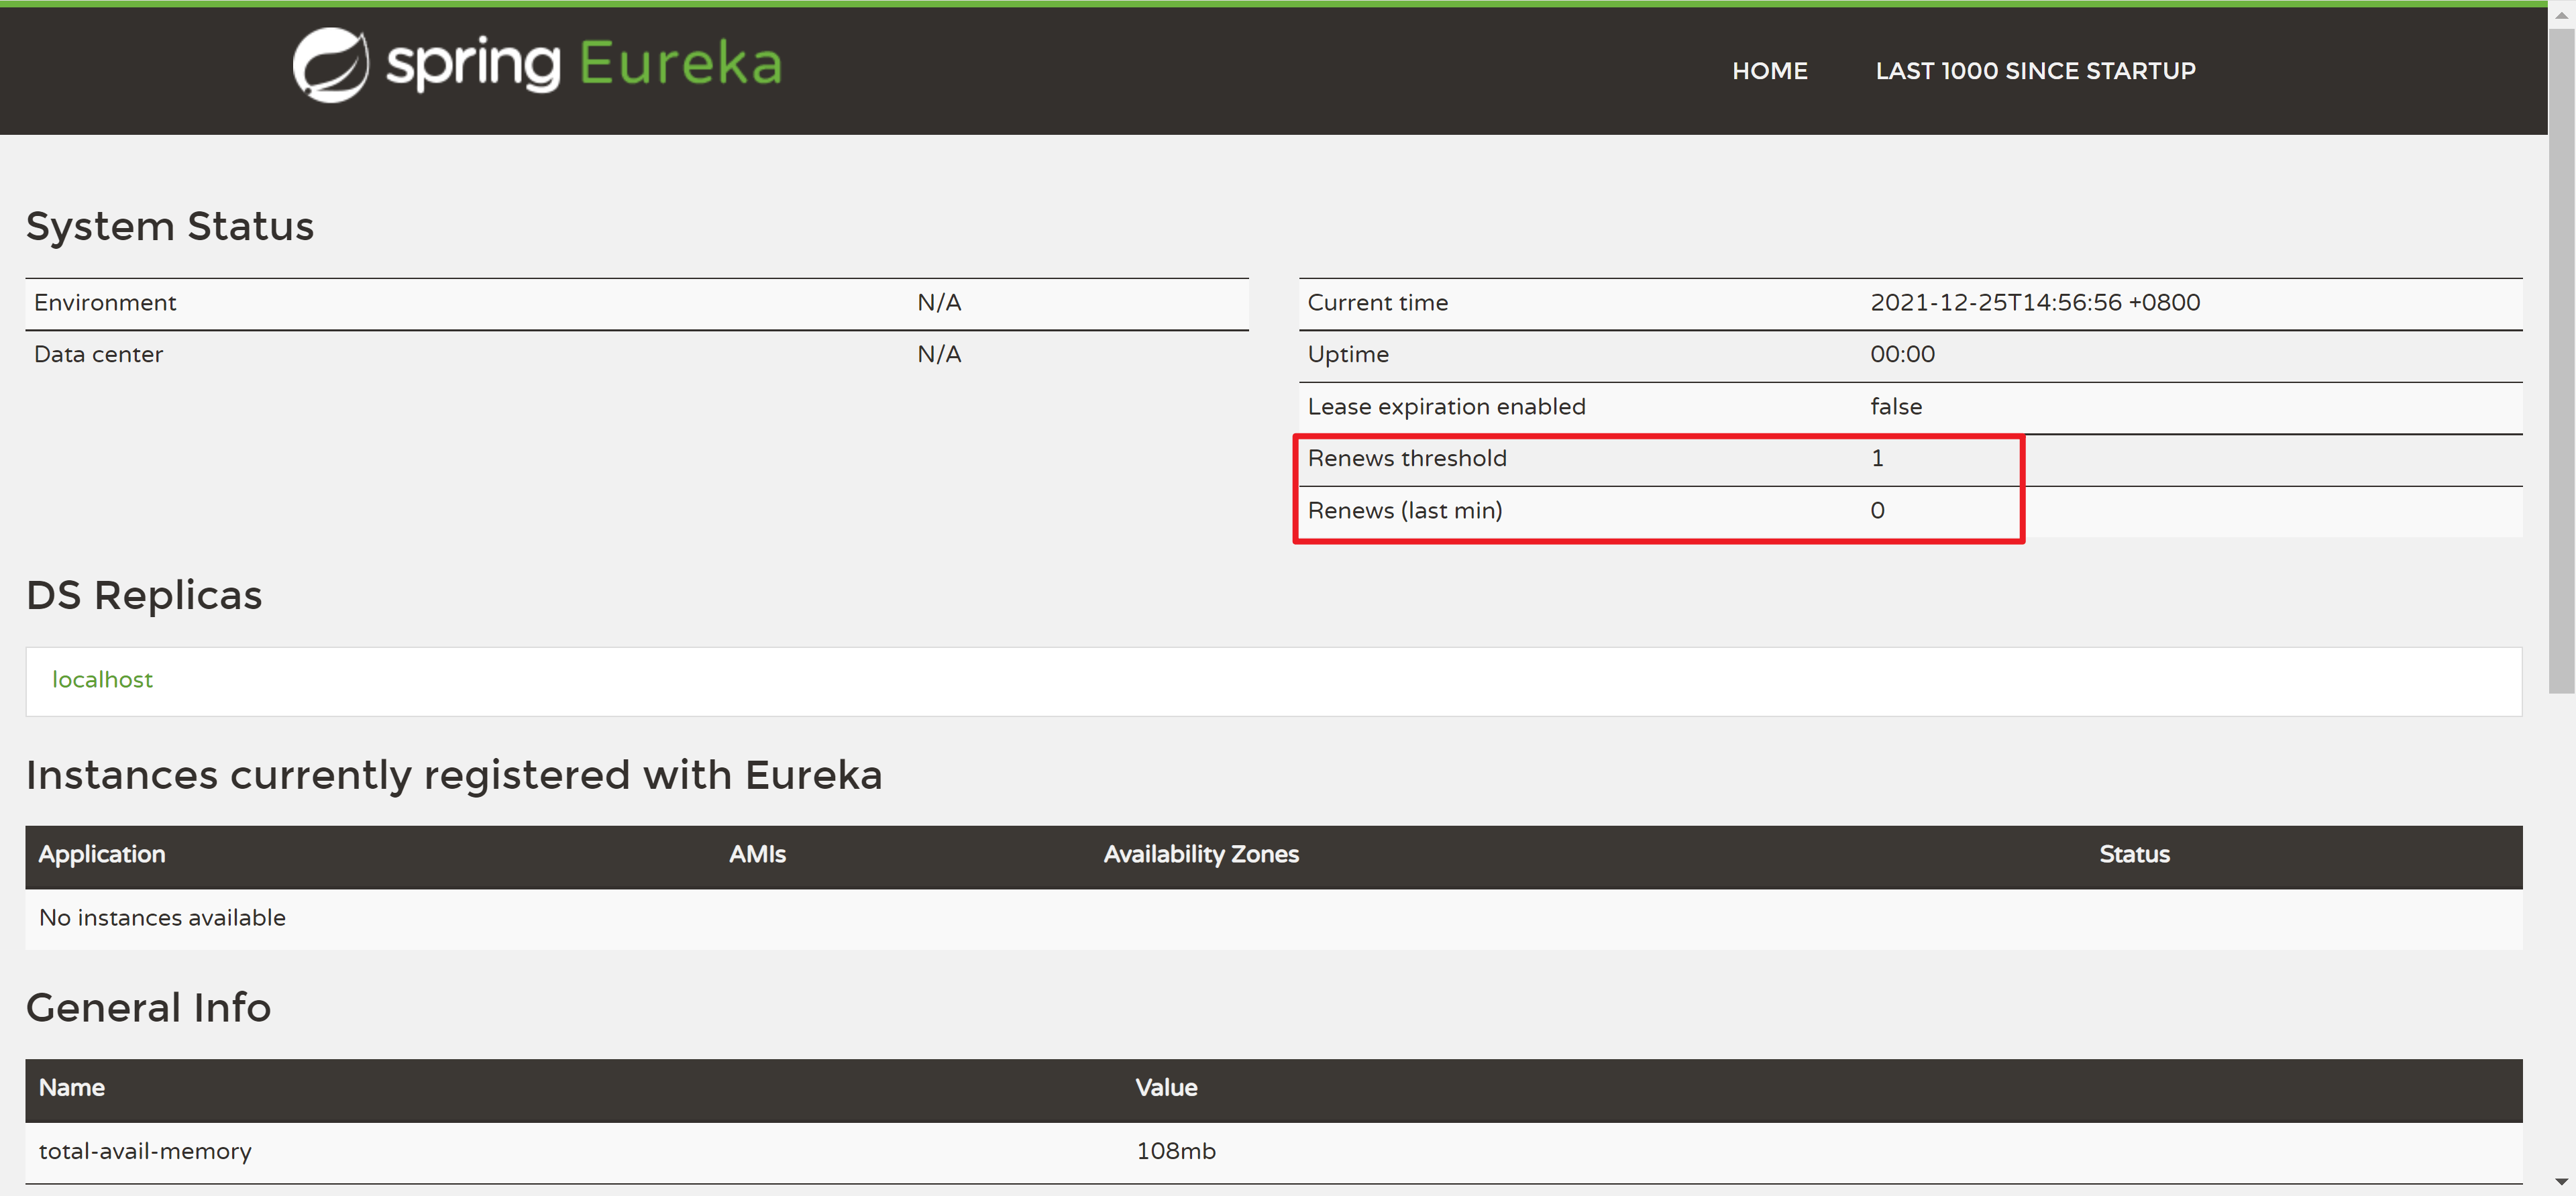The width and height of the screenshot is (2576, 1196).
Task: Click the AMIs column header
Action: [757, 855]
